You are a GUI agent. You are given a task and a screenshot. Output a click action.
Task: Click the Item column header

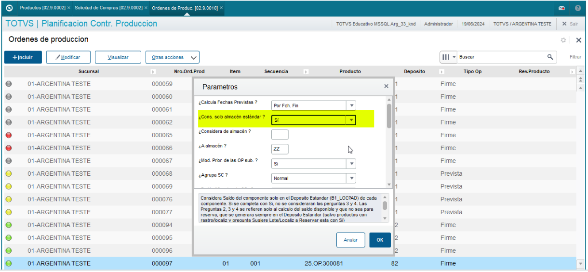[235, 71]
